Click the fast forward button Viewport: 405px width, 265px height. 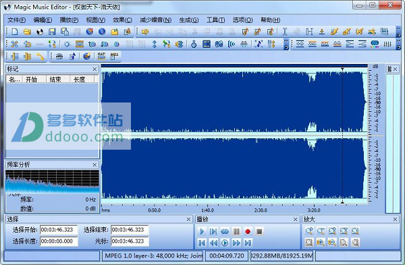pos(236,243)
